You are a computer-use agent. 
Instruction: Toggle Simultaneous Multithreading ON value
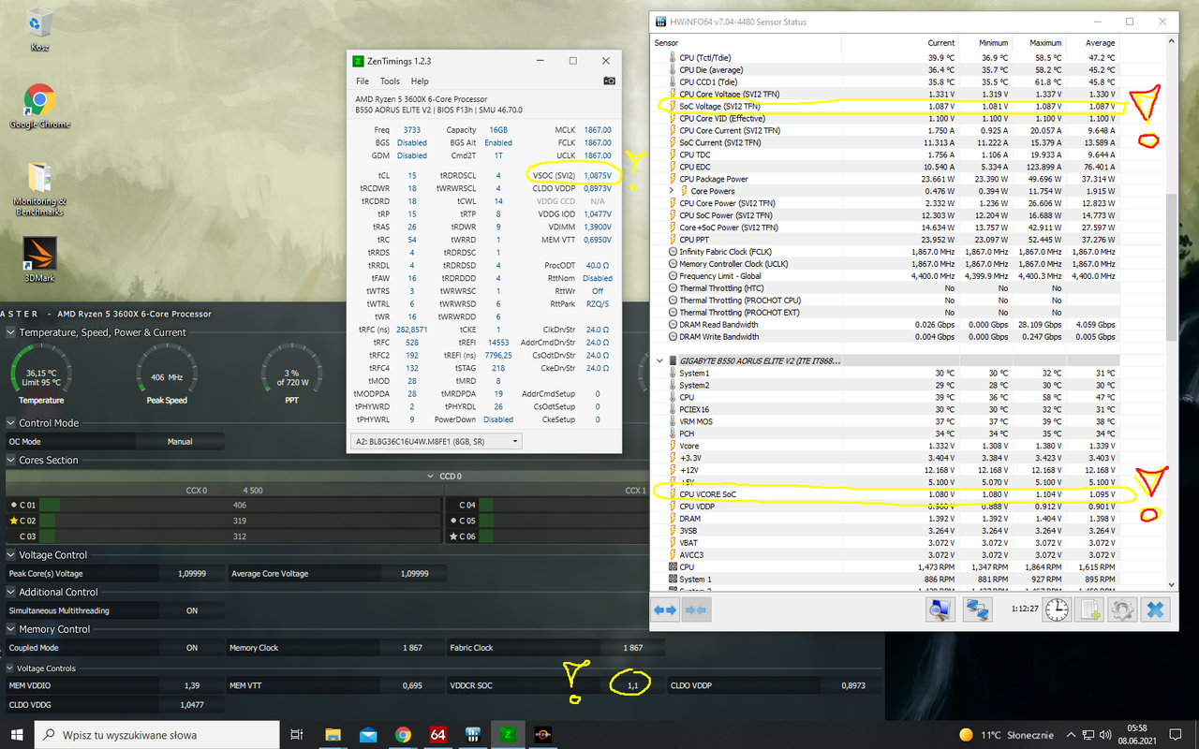(191, 610)
